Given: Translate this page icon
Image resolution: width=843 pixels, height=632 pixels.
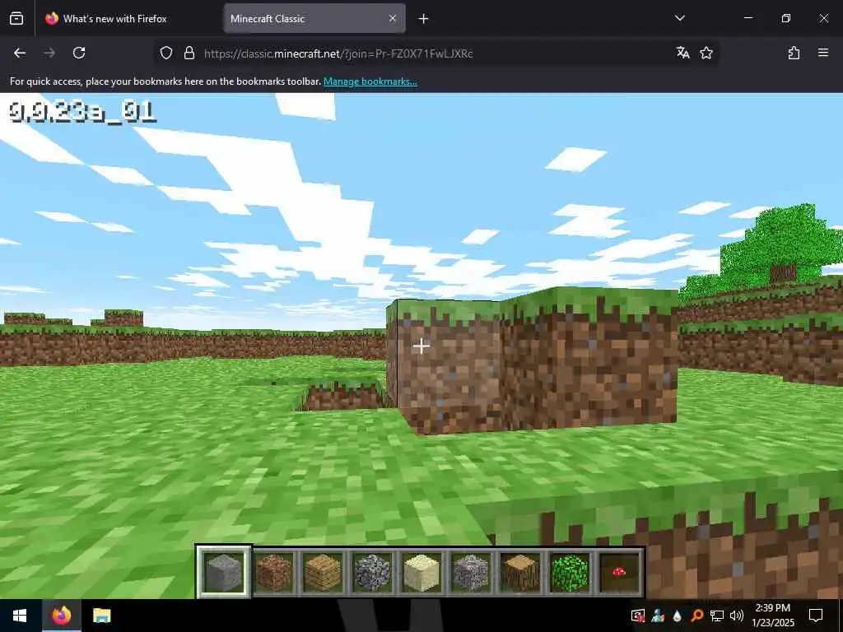Looking at the screenshot, I should (682, 53).
